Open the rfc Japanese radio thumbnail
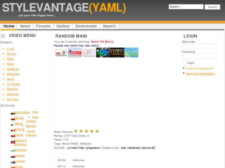This screenshot has height=168, width=225. coord(75,53)
